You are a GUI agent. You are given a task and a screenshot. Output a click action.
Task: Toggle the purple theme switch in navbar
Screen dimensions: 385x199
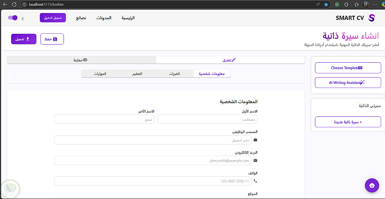(13, 18)
